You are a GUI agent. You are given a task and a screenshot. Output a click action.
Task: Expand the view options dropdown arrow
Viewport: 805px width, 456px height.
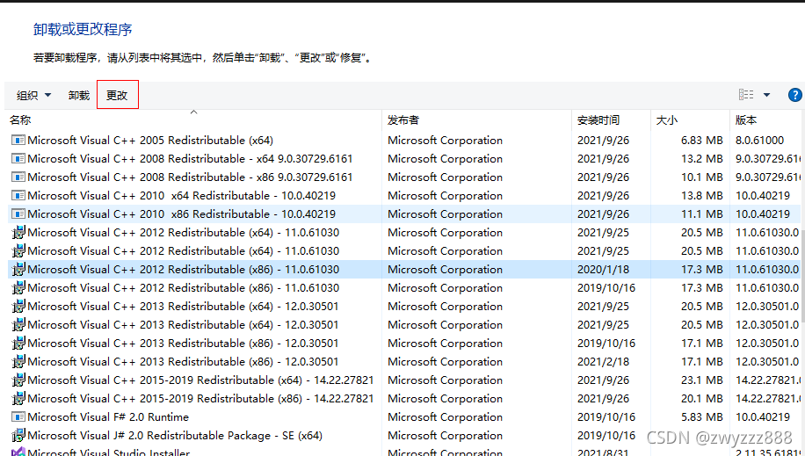[766, 95]
